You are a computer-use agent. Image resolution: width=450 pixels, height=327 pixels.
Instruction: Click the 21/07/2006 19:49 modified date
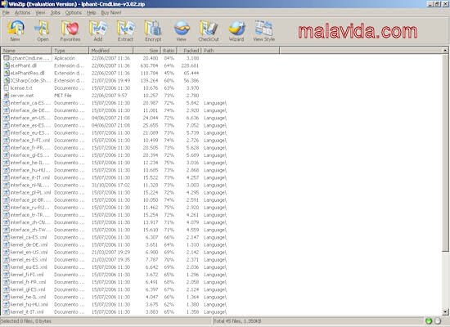click(x=110, y=80)
